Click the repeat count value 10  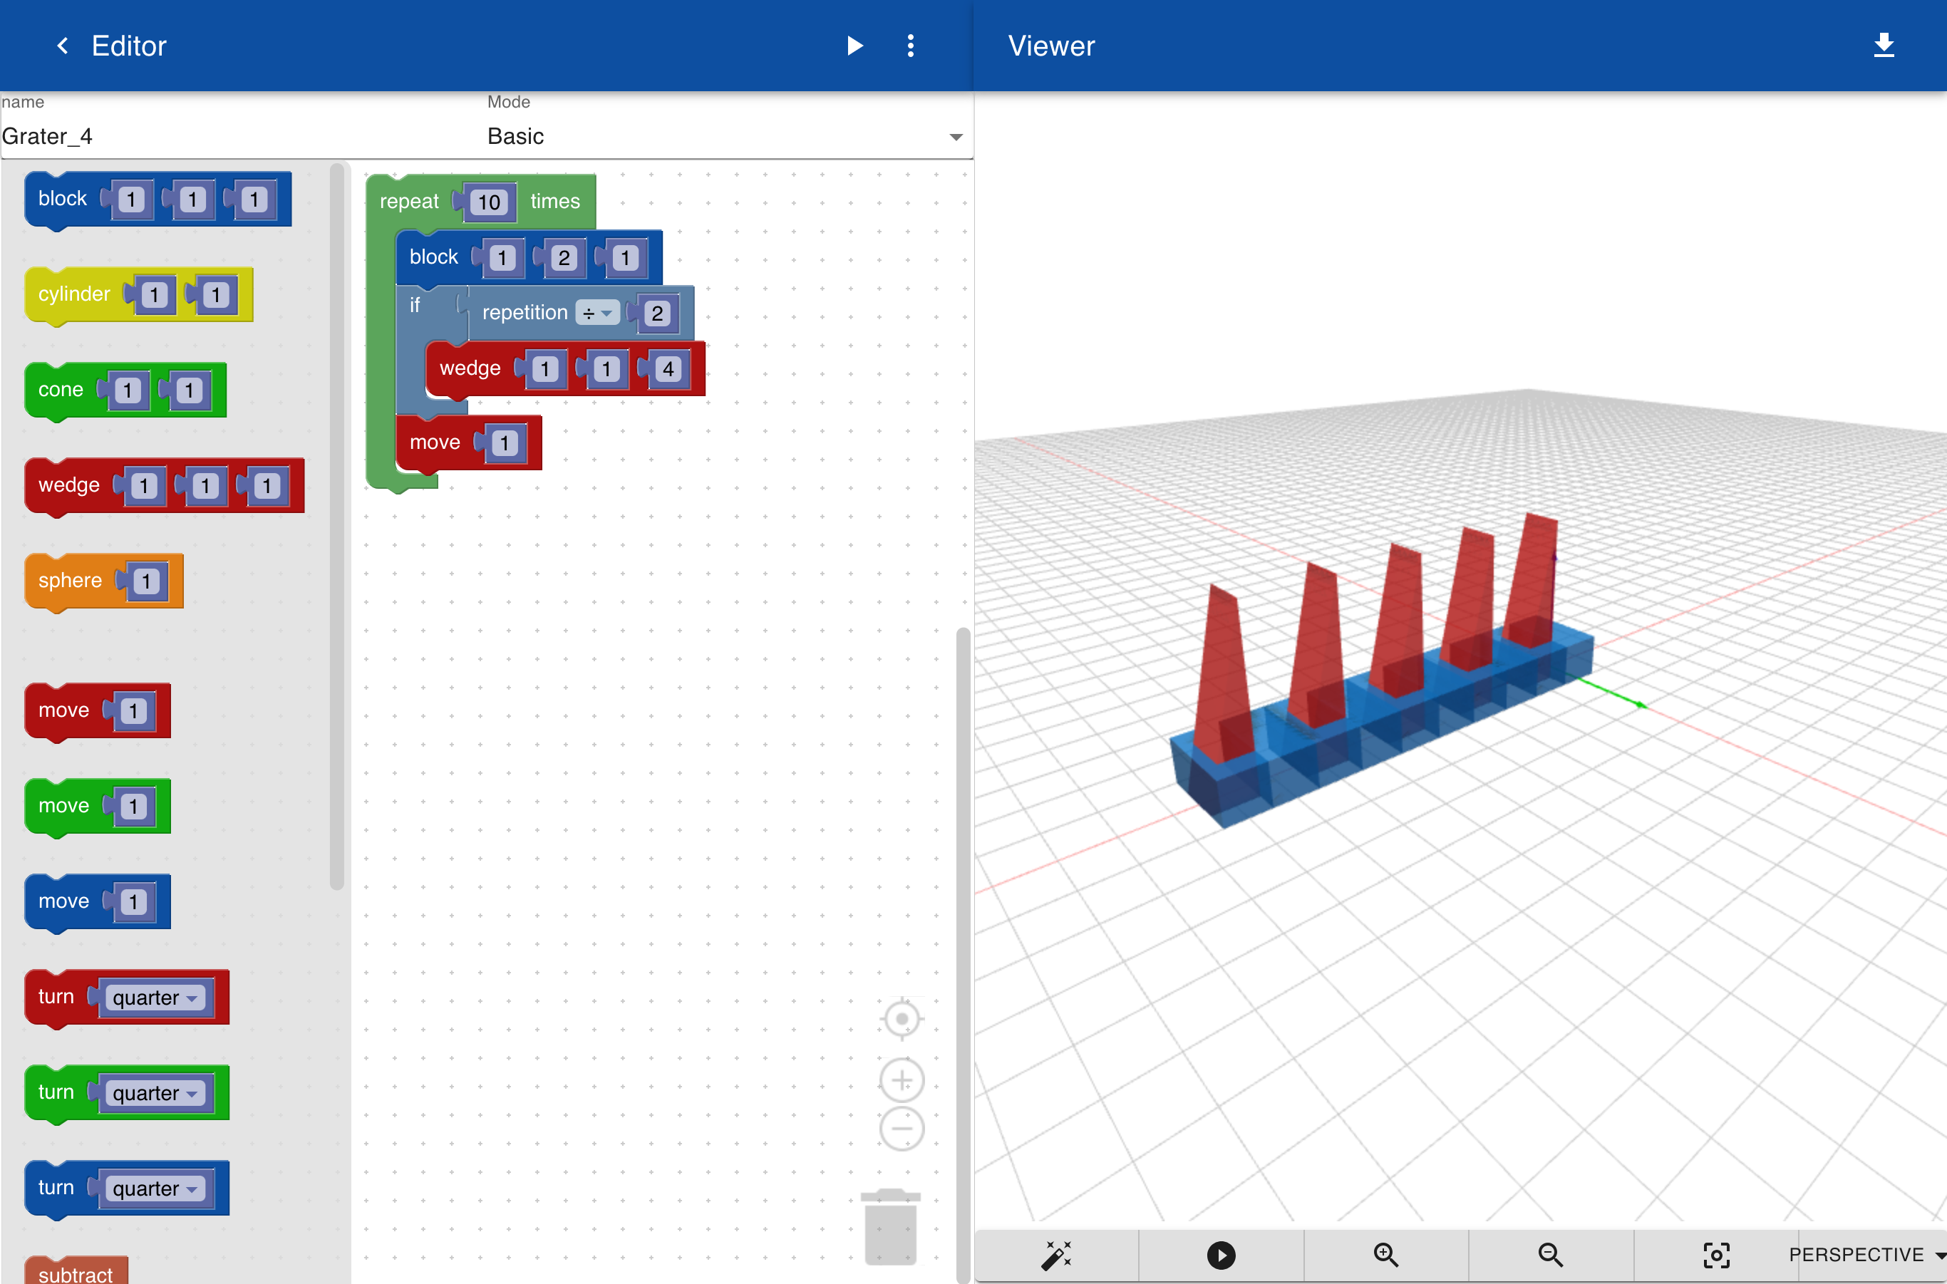tap(489, 202)
